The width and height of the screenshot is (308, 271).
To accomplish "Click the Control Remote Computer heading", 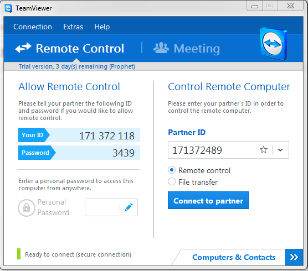I will point(229,87).
